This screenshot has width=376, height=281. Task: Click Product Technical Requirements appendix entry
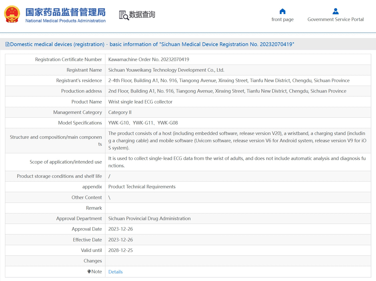pos(142,187)
